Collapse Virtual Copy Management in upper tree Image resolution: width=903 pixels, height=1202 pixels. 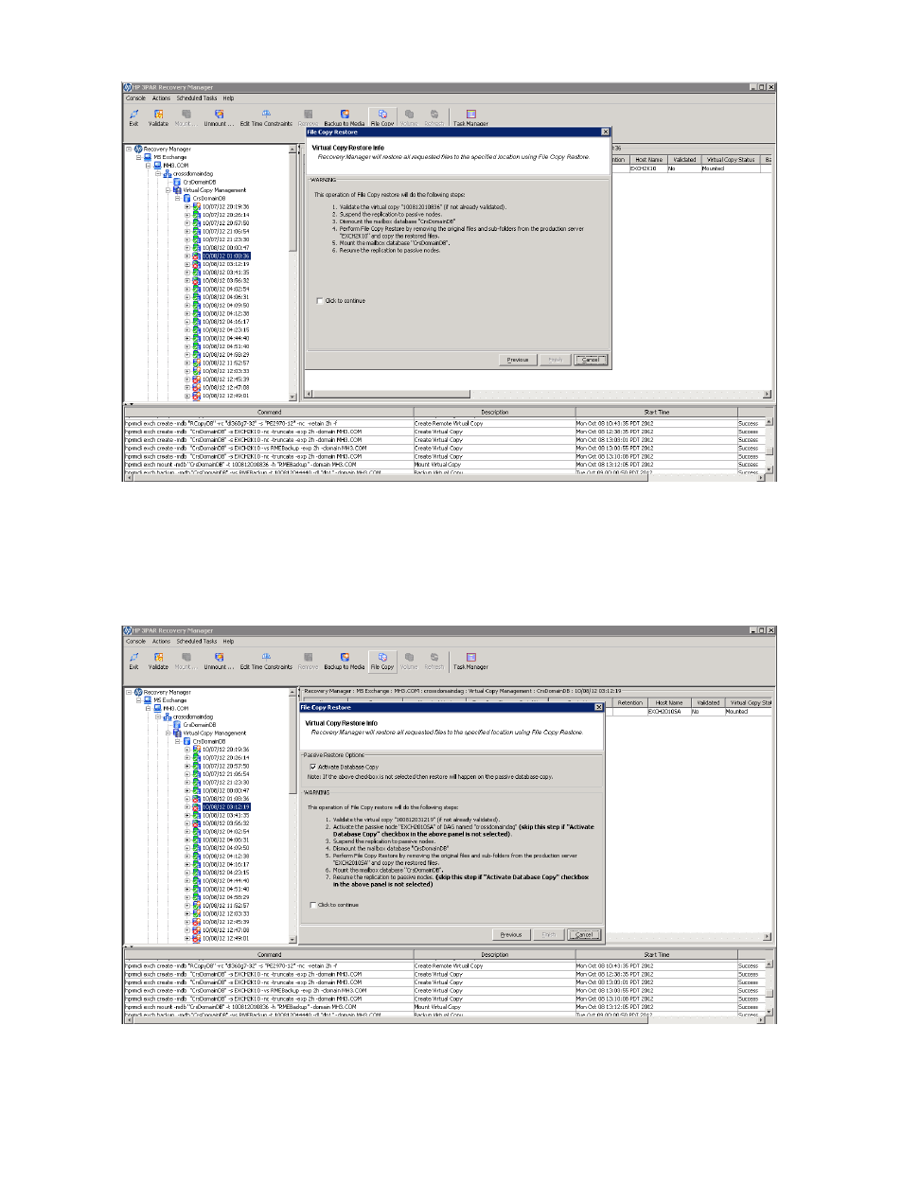click(x=168, y=189)
